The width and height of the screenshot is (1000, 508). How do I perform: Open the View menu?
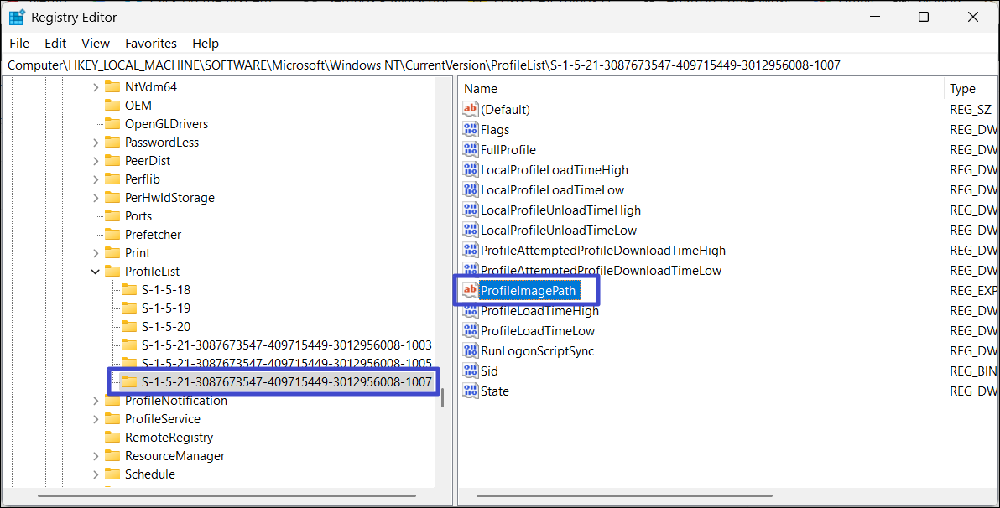(96, 44)
